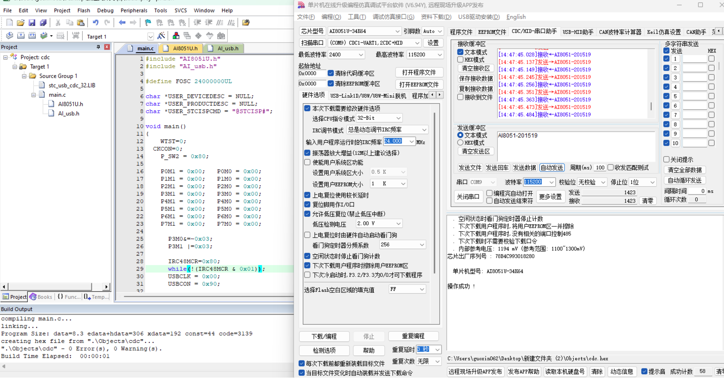Open the Peripherals menu

pyautogui.click(x=134, y=10)
